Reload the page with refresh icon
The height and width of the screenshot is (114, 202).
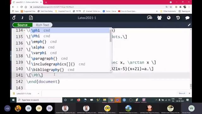21,7
